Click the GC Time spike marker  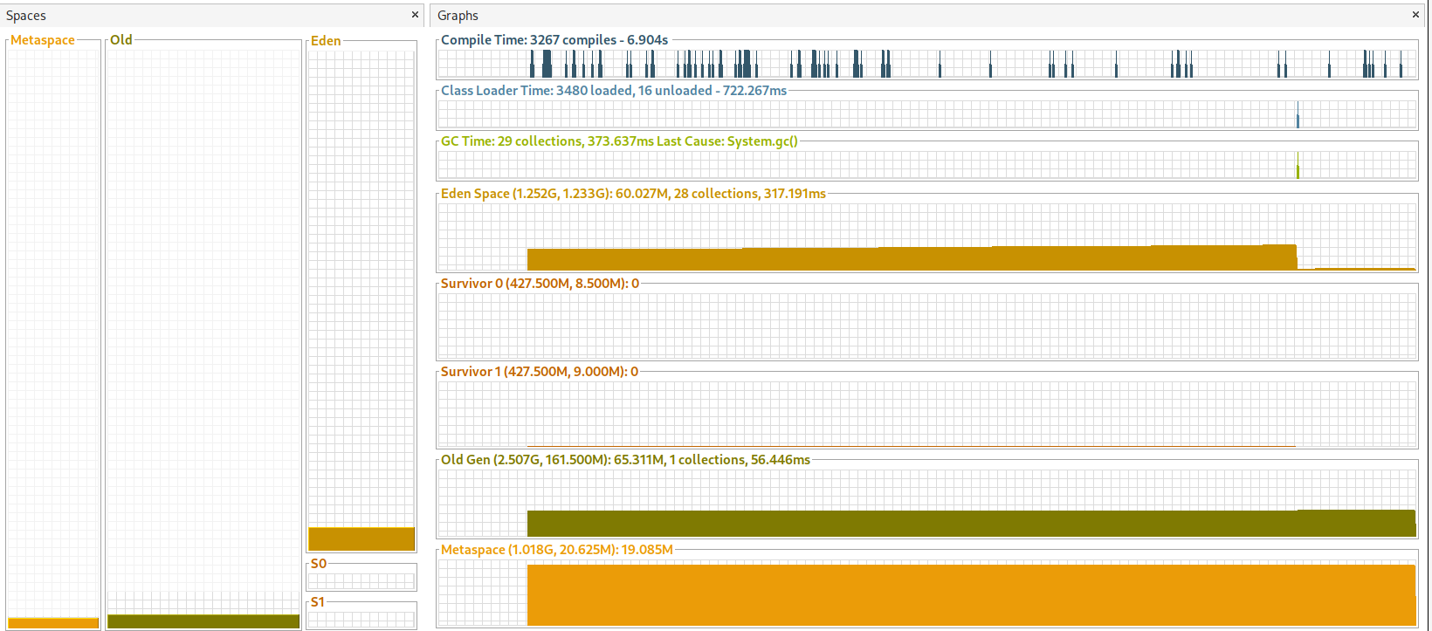point(1298,165)
